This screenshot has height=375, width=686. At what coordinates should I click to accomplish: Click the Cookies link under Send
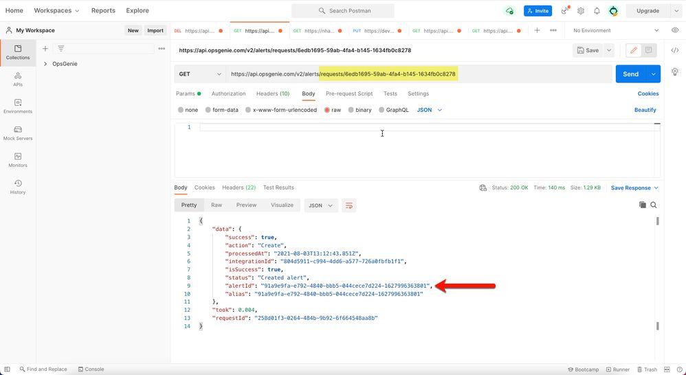648,93
